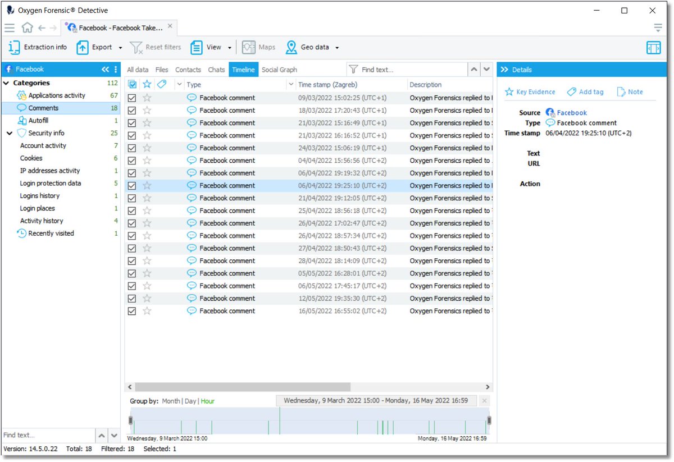Uncheck the 09/03/2022 15:02:25 row checkbox
Image resolution: width=674 pixels, height=462 pixels.
132,98
